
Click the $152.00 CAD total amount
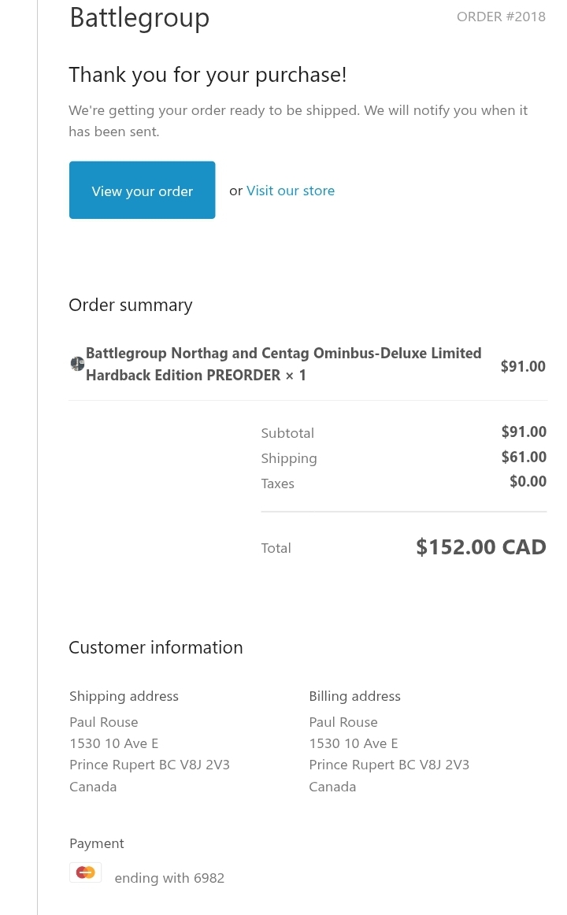click(480, 546)
